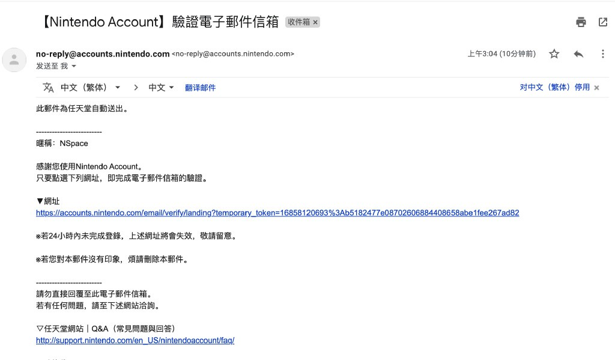
Task: Dismiss the translation bar with x
Action: (x=596, y=88)
